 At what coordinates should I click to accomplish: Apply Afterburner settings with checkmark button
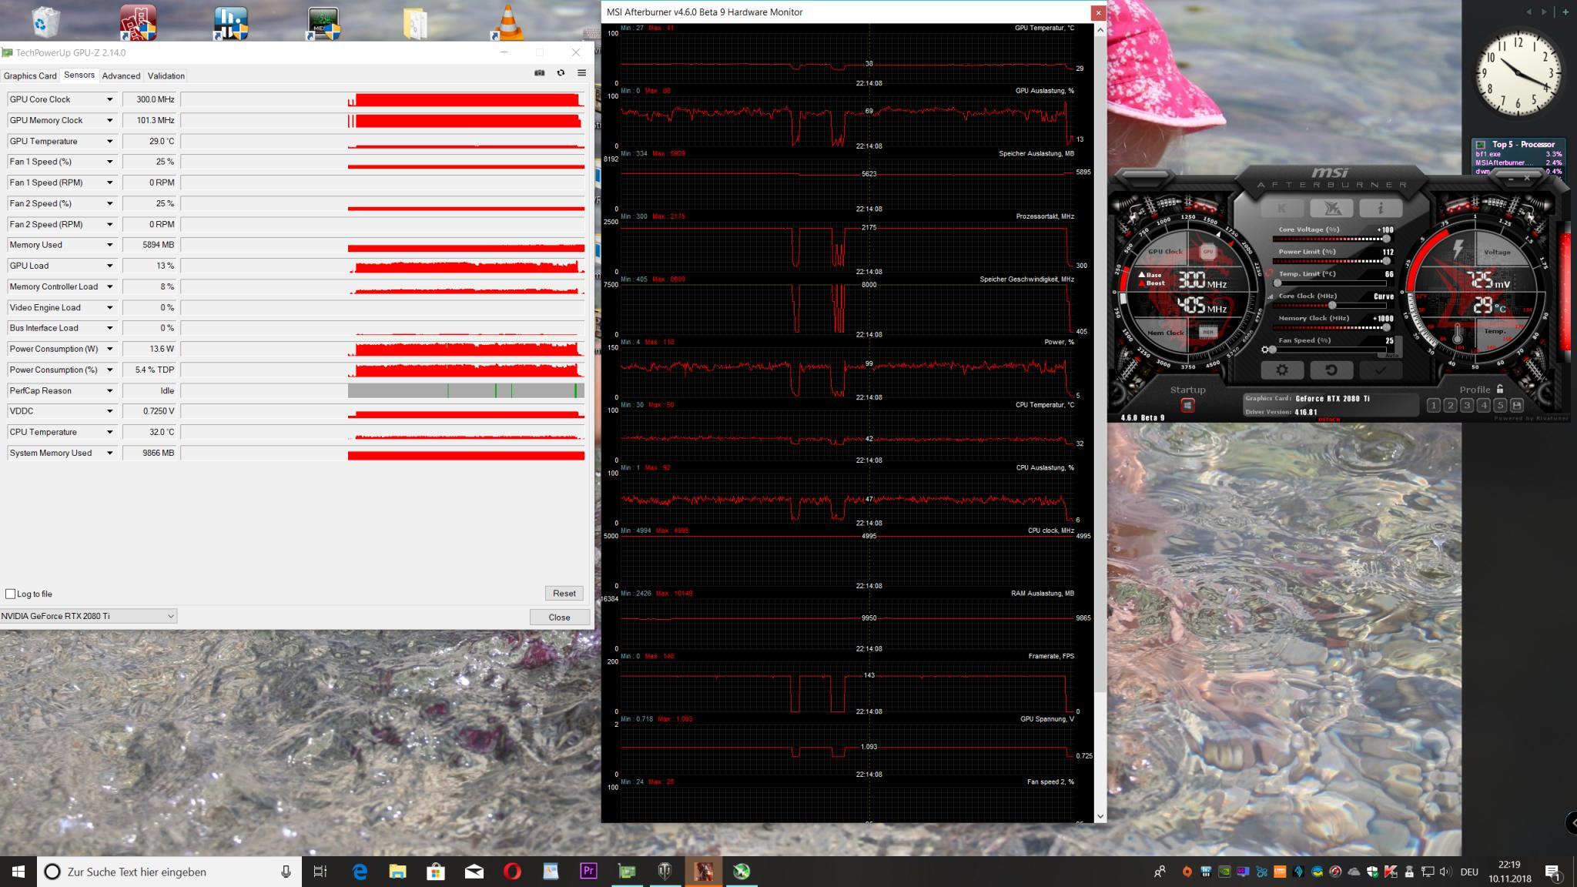[x=1381, y=370]
